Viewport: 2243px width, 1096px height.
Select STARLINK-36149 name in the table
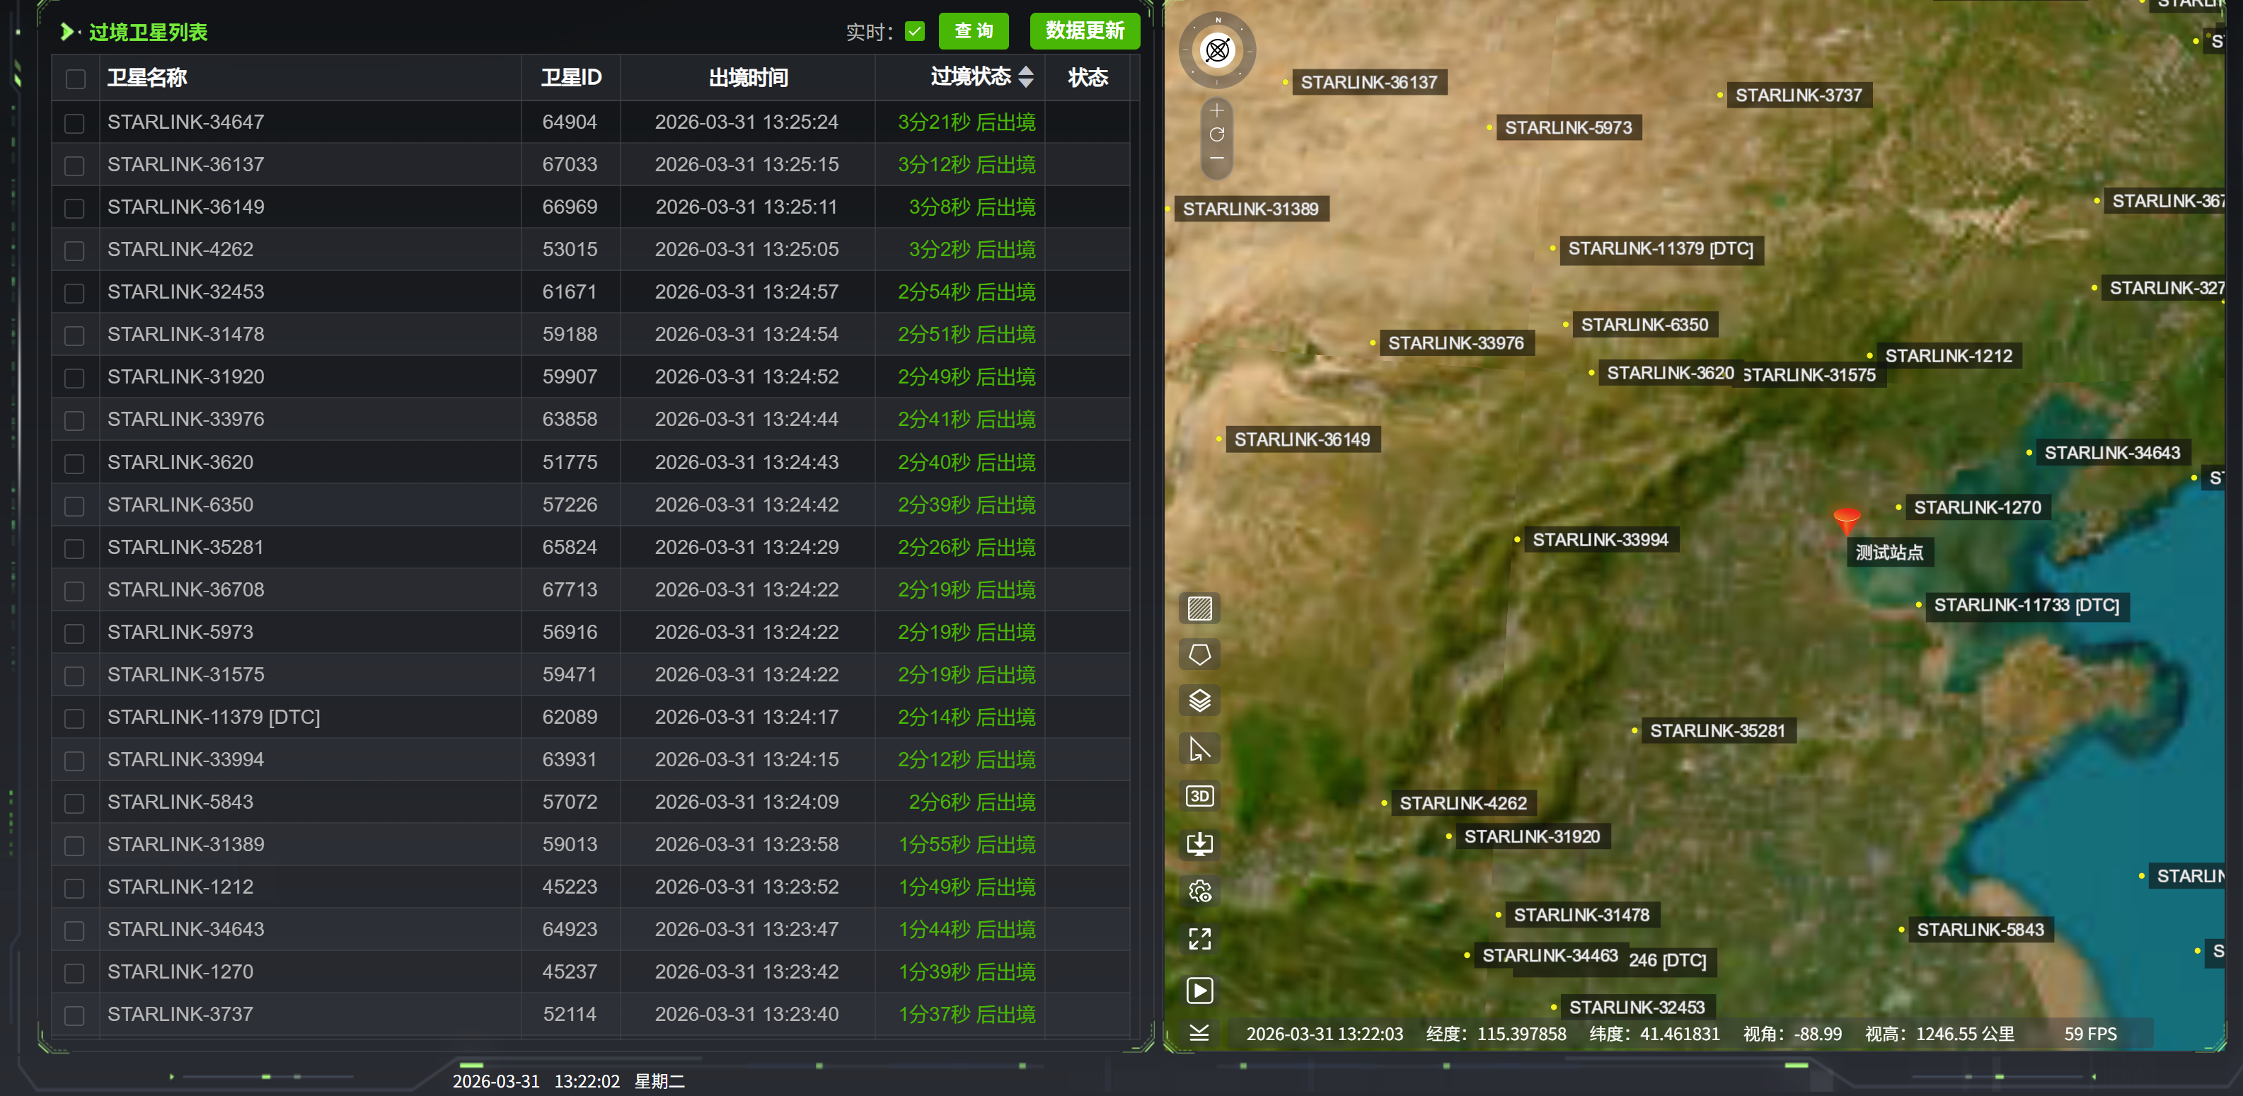[185, 207]
